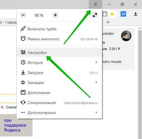Click the 90 % zoom level value
The image size is (142, 139).
click(x=39, y=15)
